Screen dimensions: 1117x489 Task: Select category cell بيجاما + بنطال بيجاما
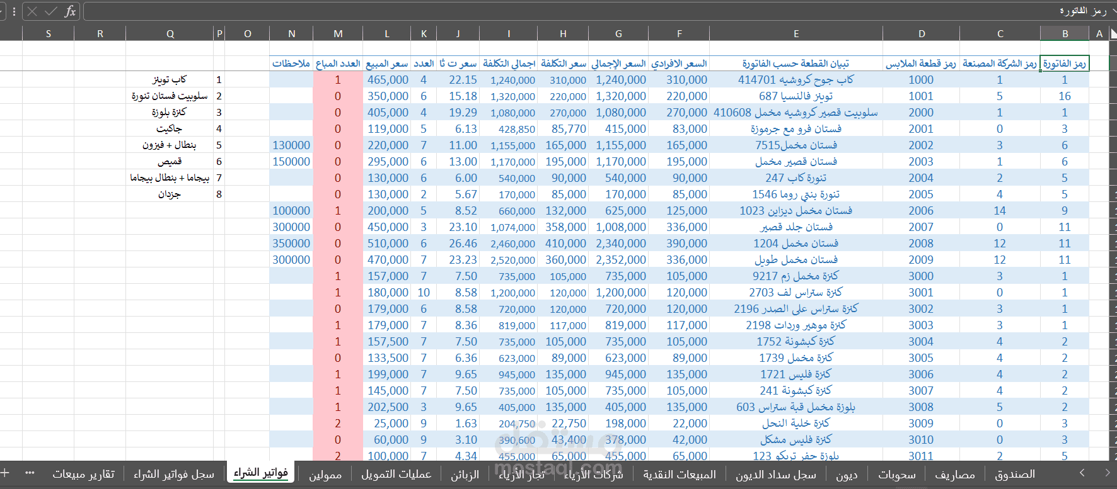[170, 178]
